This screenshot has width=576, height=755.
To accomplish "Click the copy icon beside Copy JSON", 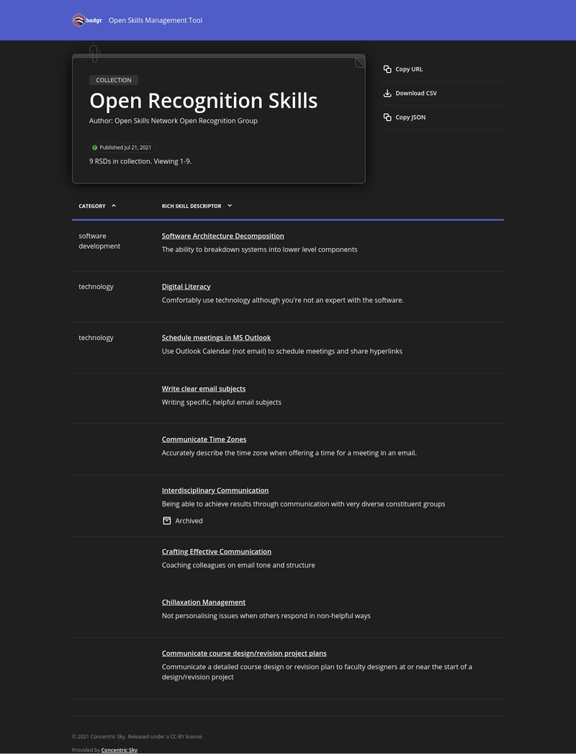I will point(388,117).
